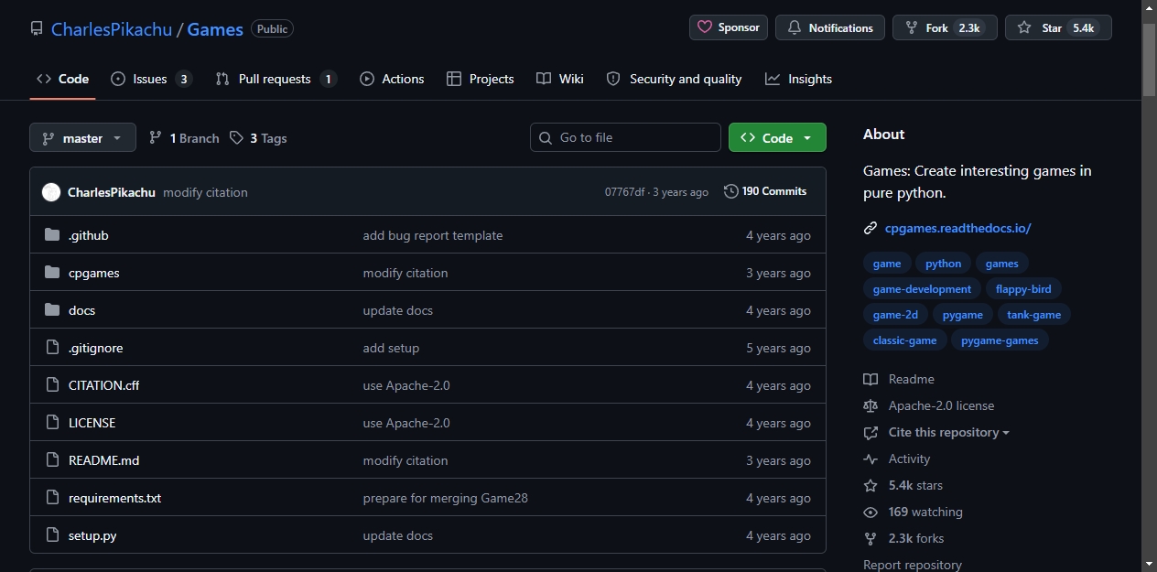The width and height of the screenshot is (1157, 572).
Task: Click the bell icon in Notifications button
Action: coord(795,27)
